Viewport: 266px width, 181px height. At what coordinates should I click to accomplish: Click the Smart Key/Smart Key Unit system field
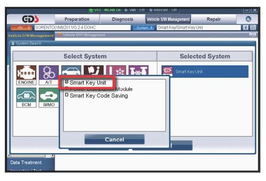[x=199, y=28]
